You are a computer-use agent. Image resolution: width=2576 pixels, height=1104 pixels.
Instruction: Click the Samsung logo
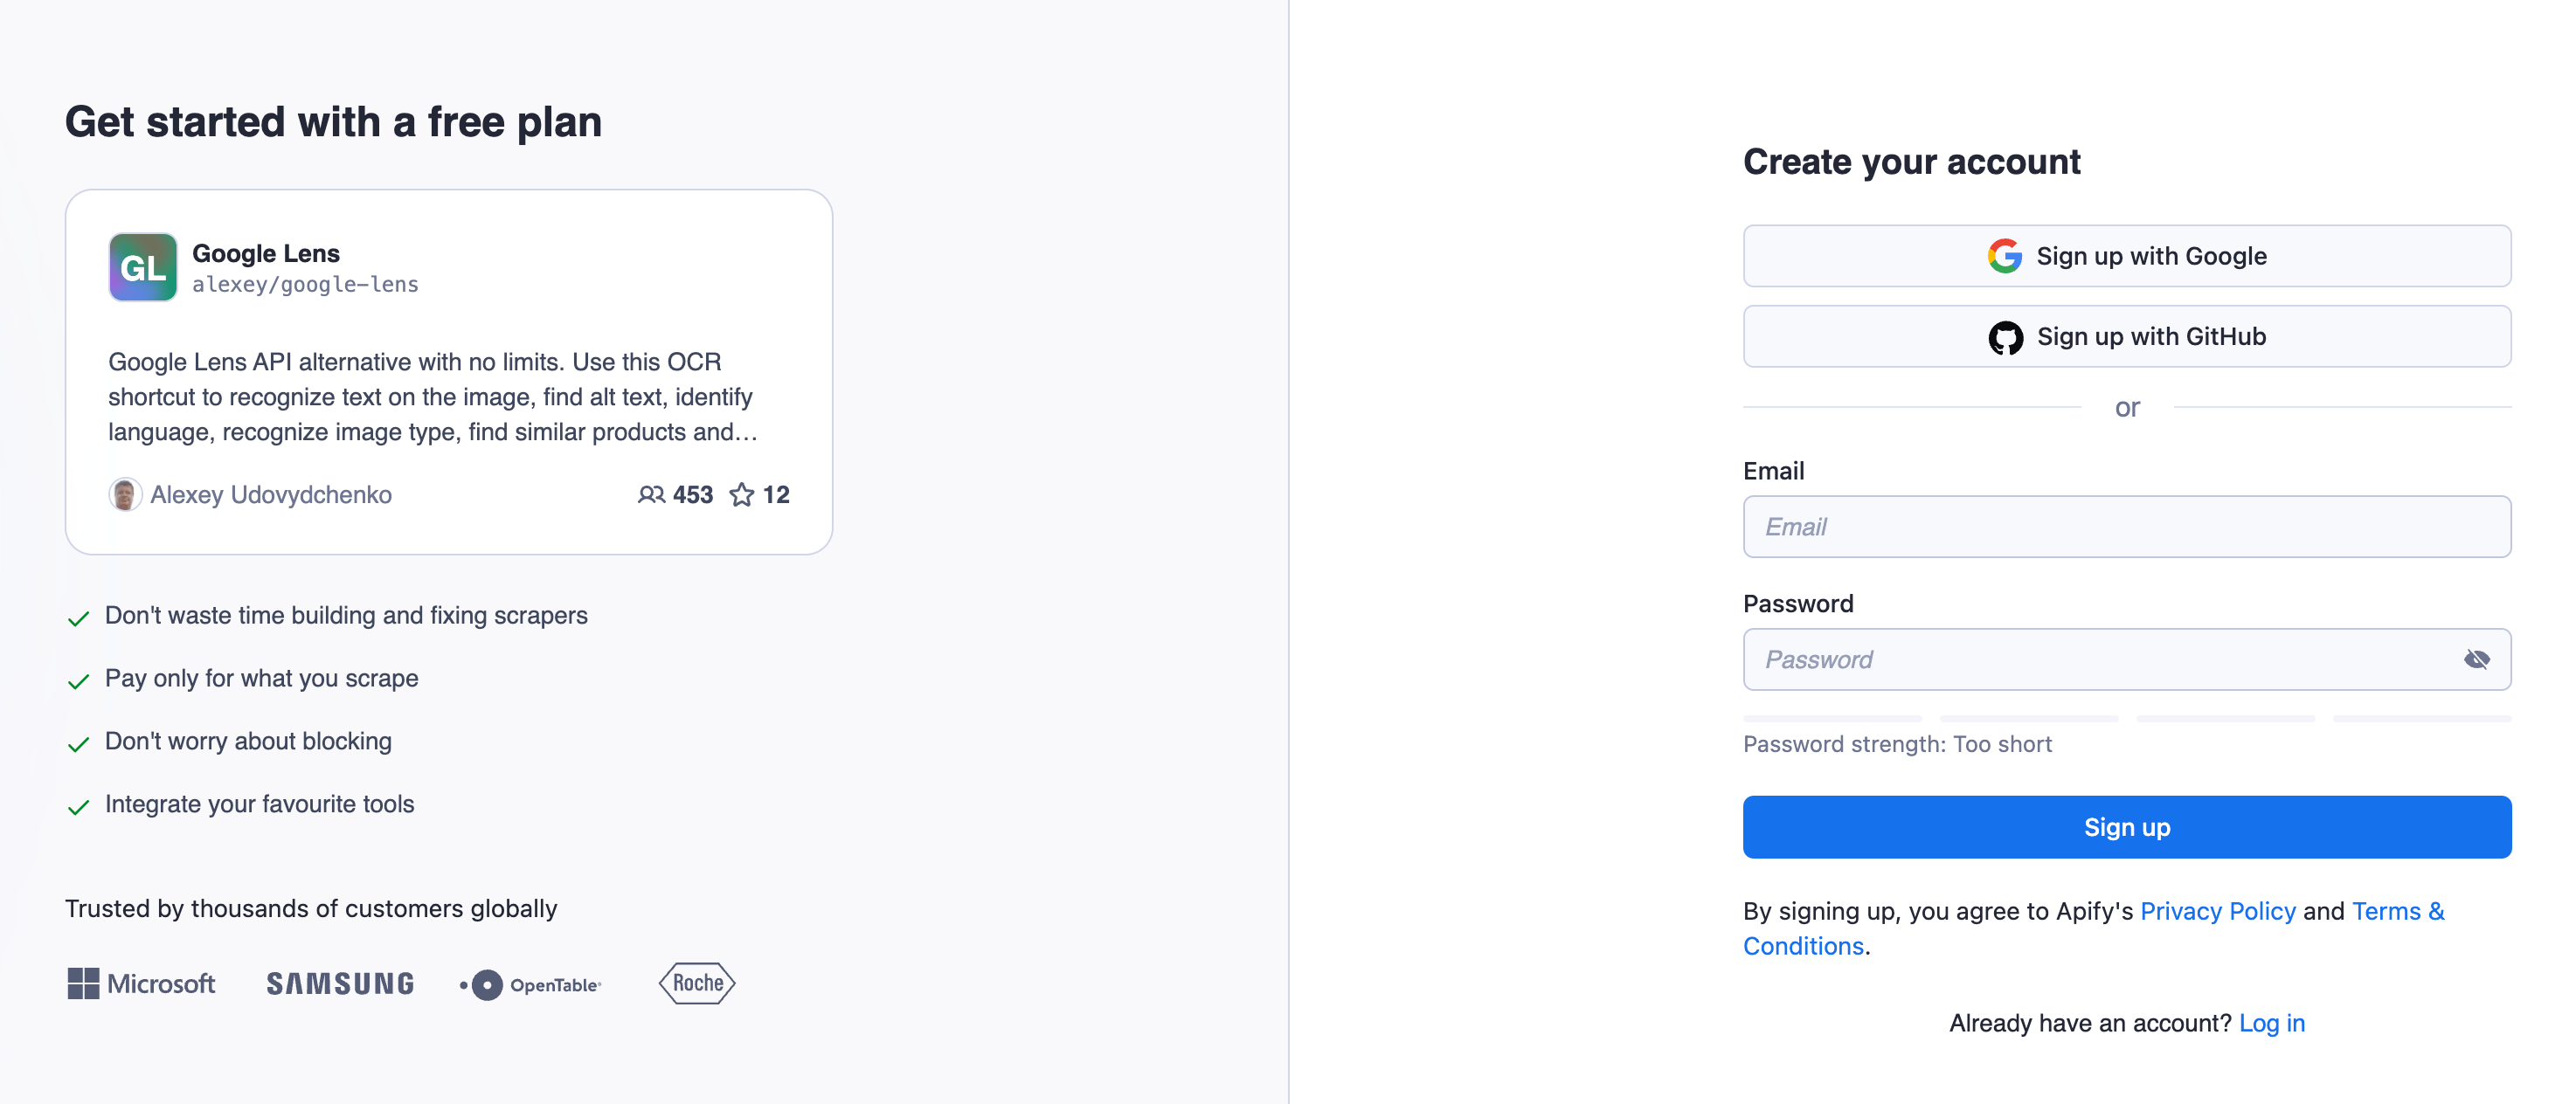pos(339,983)
